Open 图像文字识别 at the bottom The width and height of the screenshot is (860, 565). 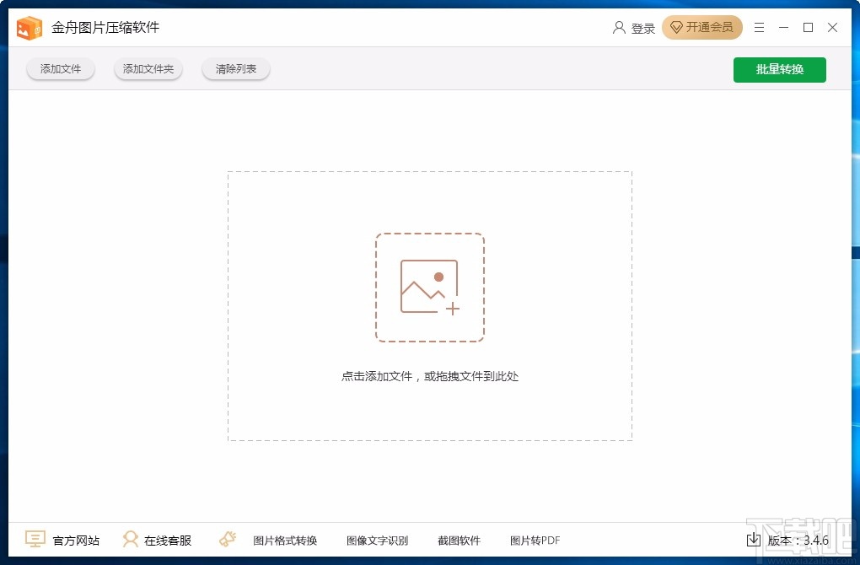pyautogui.click(x=377, y=540)
